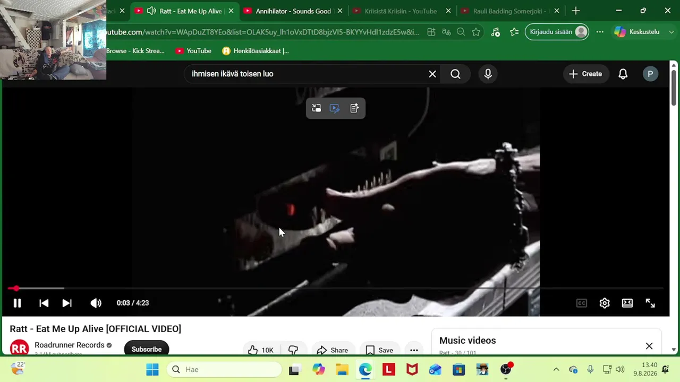The width and height of the screenshot is (680, 382).
Task: Open the favorites list icon
Action: pyautogui.click(x=514, y=32)
